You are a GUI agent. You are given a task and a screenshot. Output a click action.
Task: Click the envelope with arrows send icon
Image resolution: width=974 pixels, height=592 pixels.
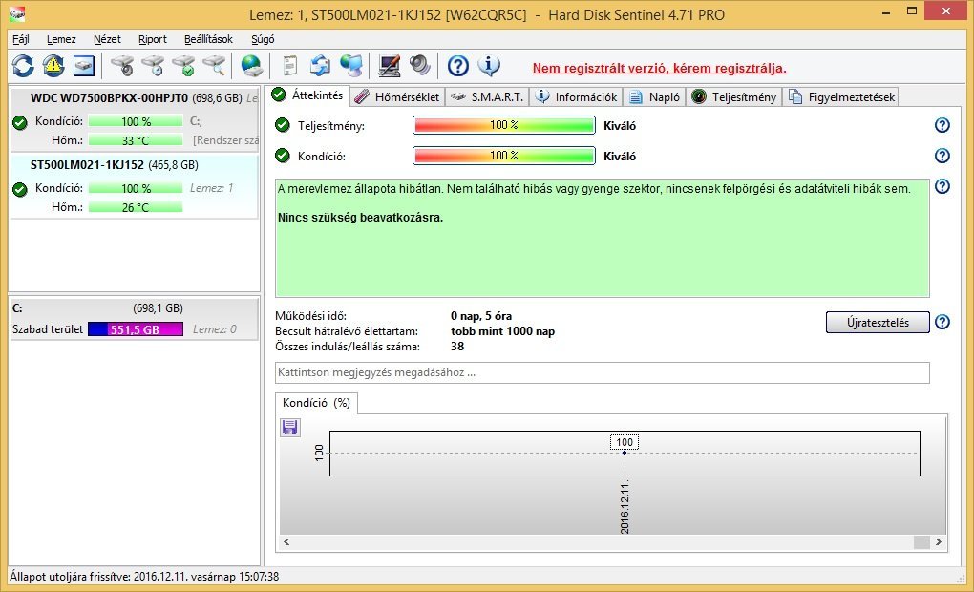click(x=320, y=66)
